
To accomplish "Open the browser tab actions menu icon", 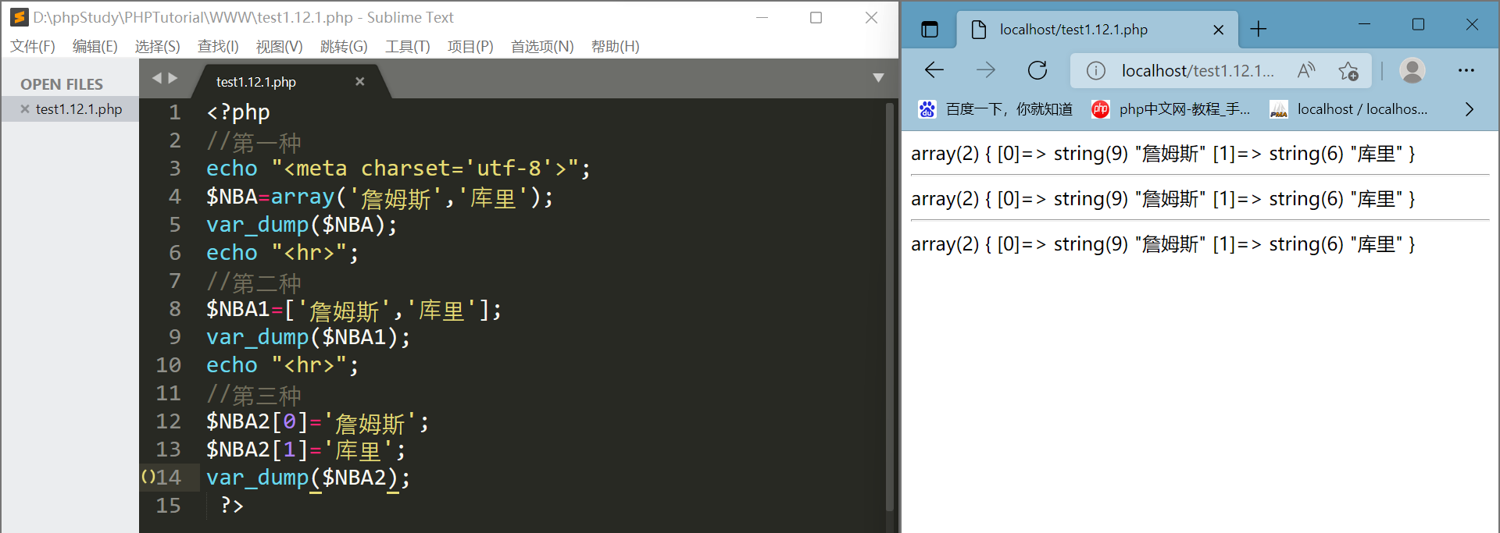I will tap(930, 30).
